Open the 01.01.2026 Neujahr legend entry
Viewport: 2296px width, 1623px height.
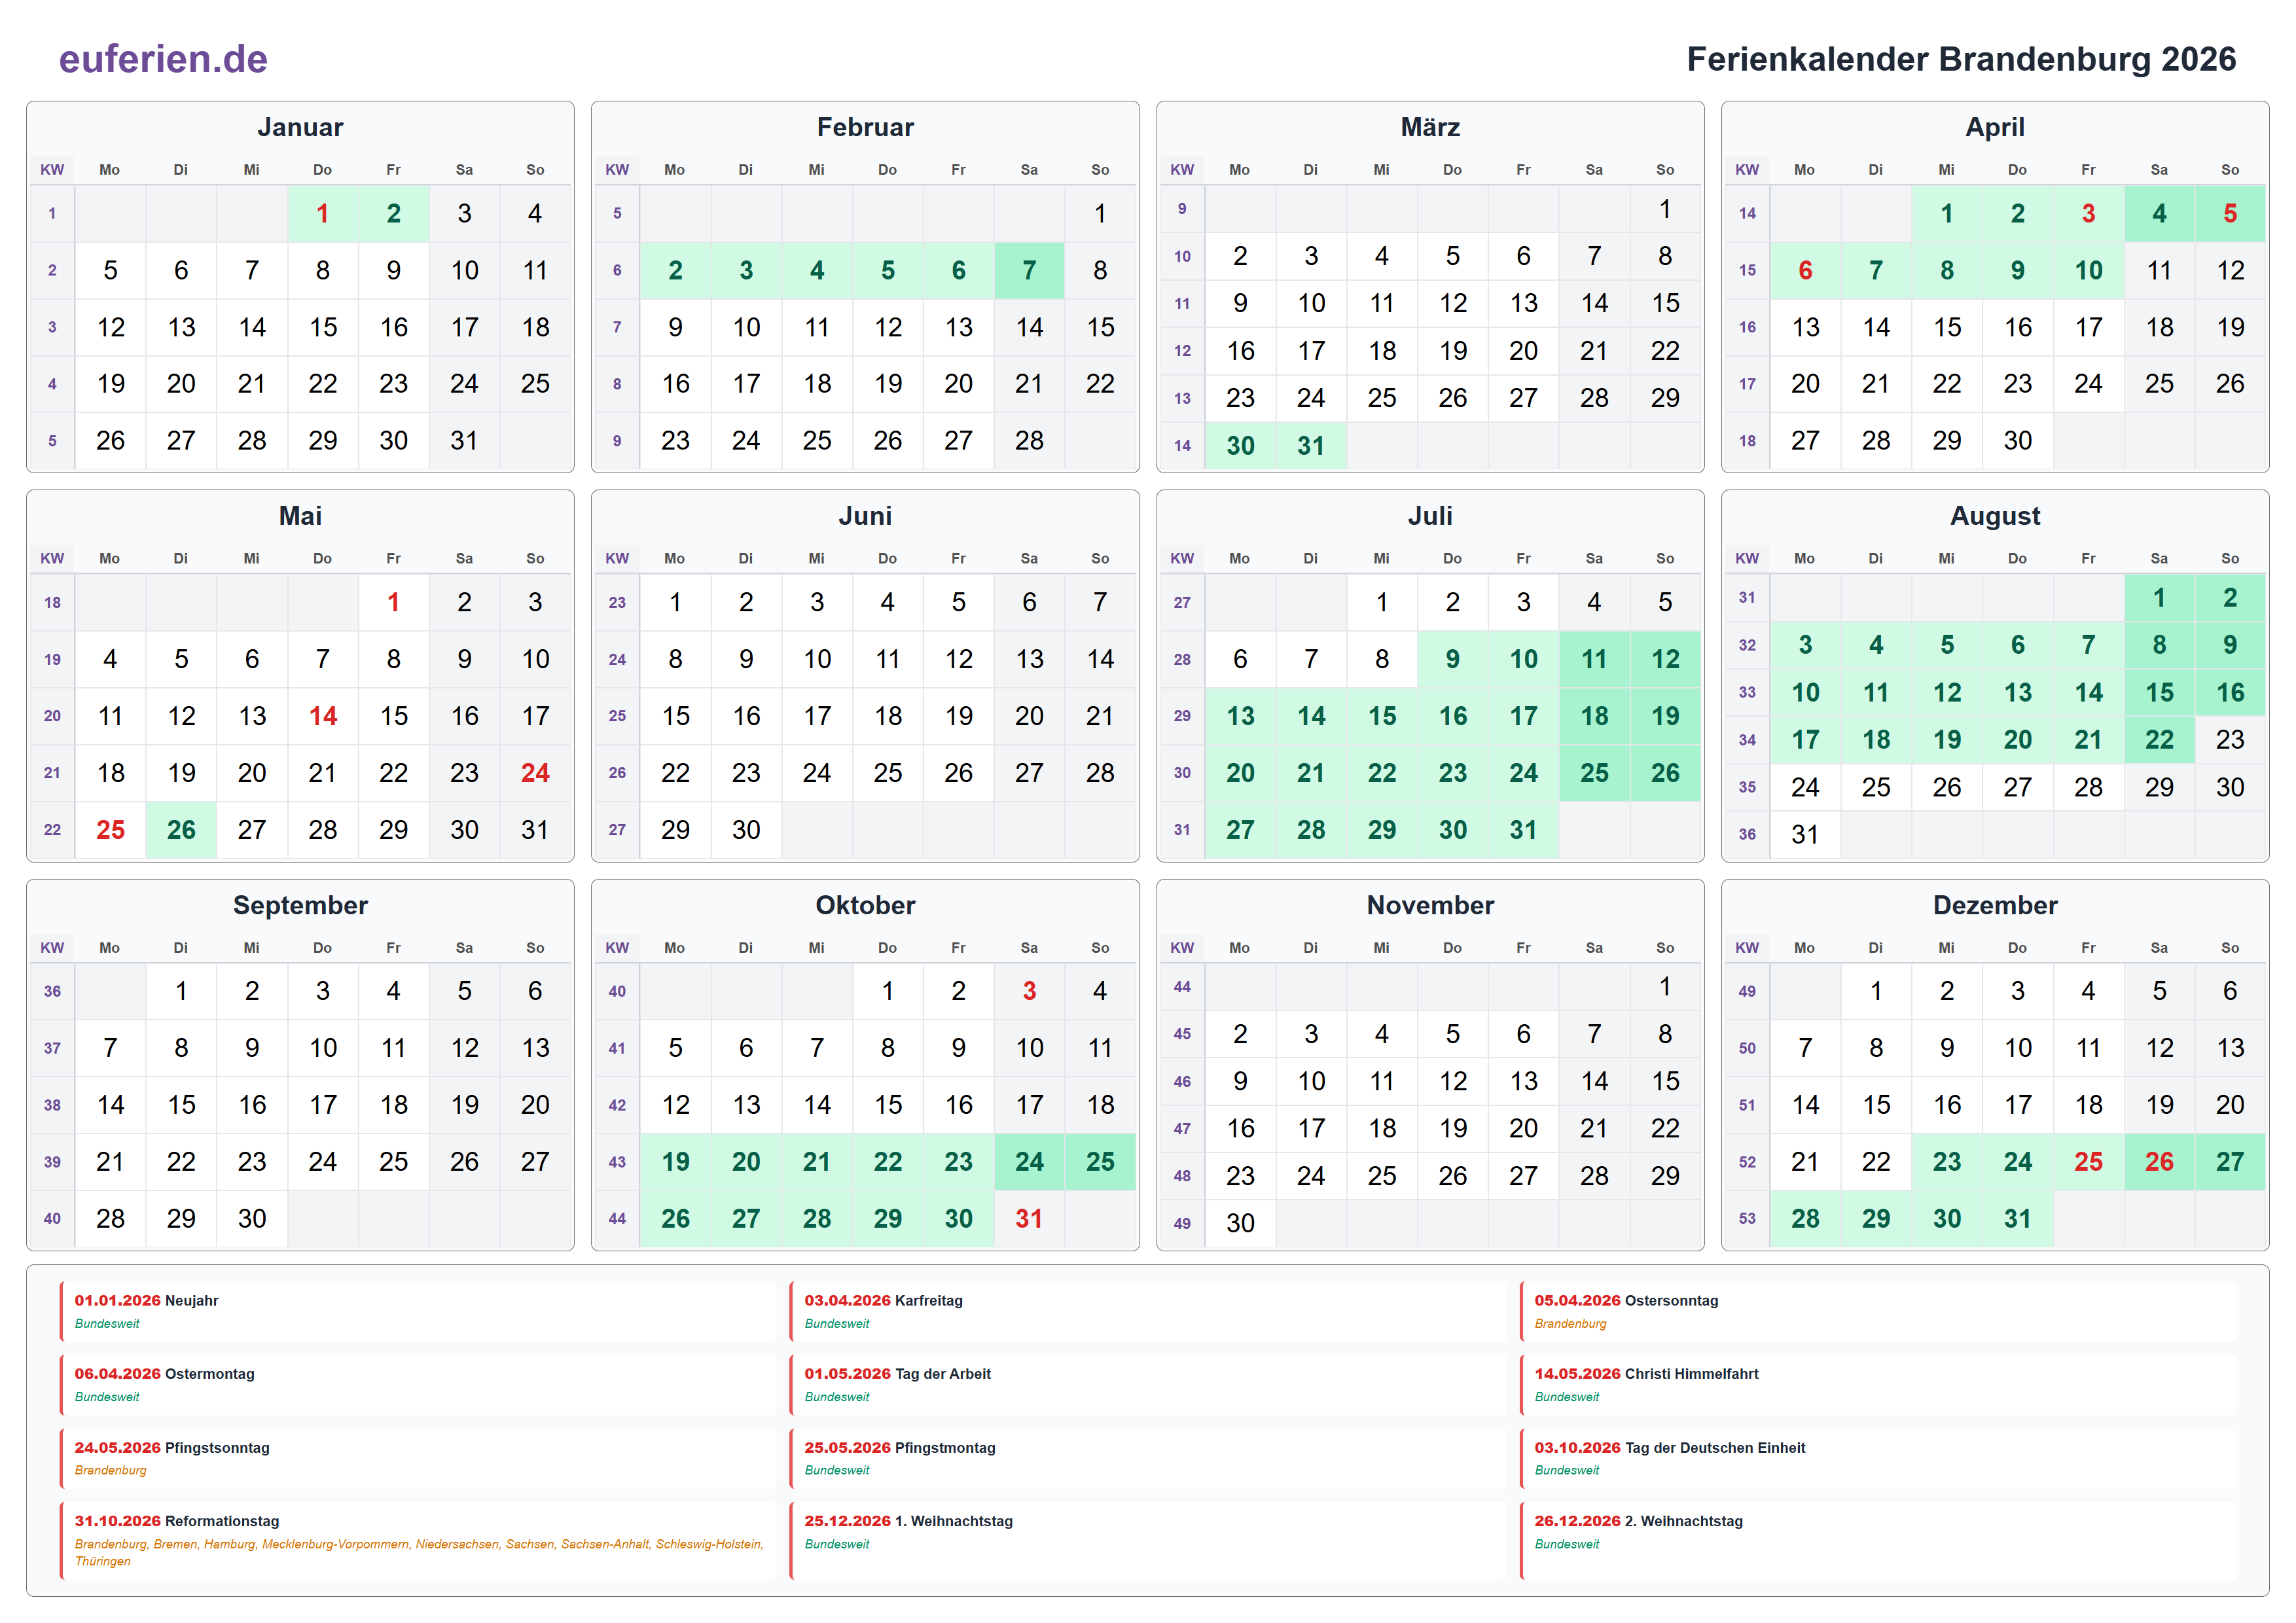click(x=418, y=1311)
